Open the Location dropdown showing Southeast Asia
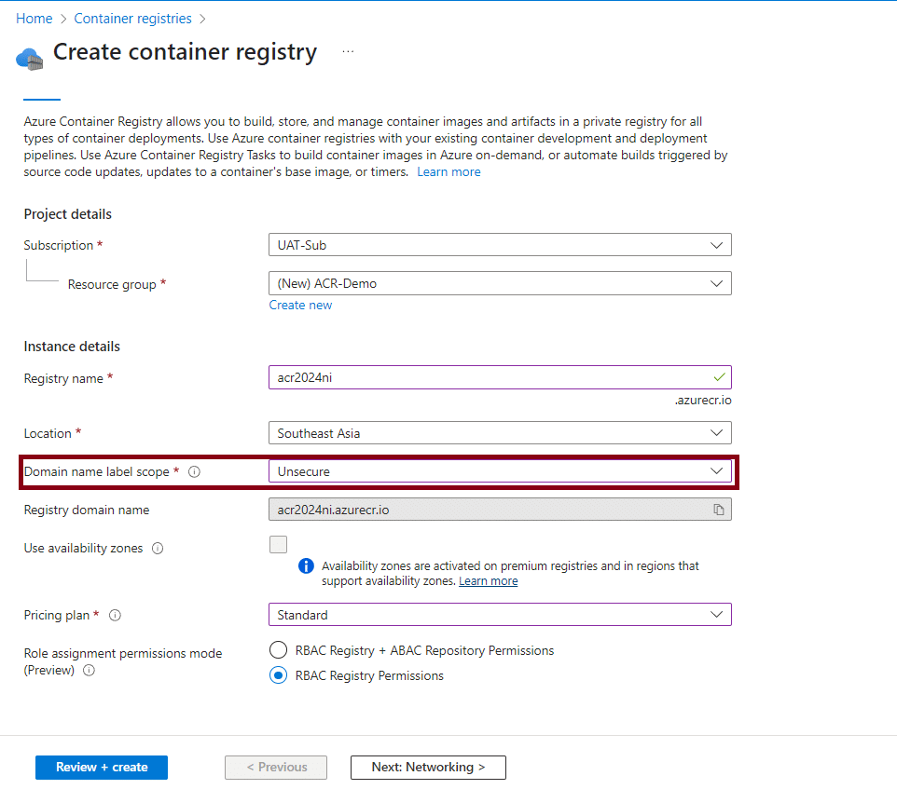897x803 pixels. point(499,433)
